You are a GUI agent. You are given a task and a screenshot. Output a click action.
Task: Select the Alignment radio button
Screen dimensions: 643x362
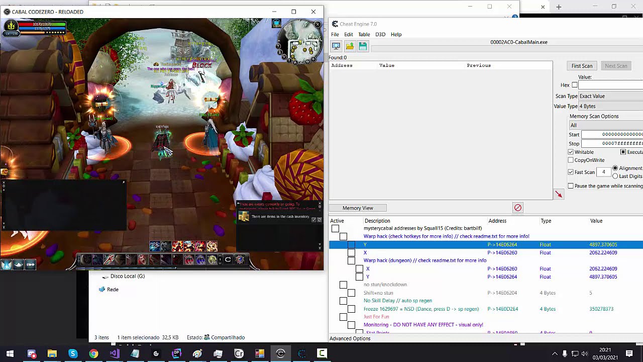[615, 168]
